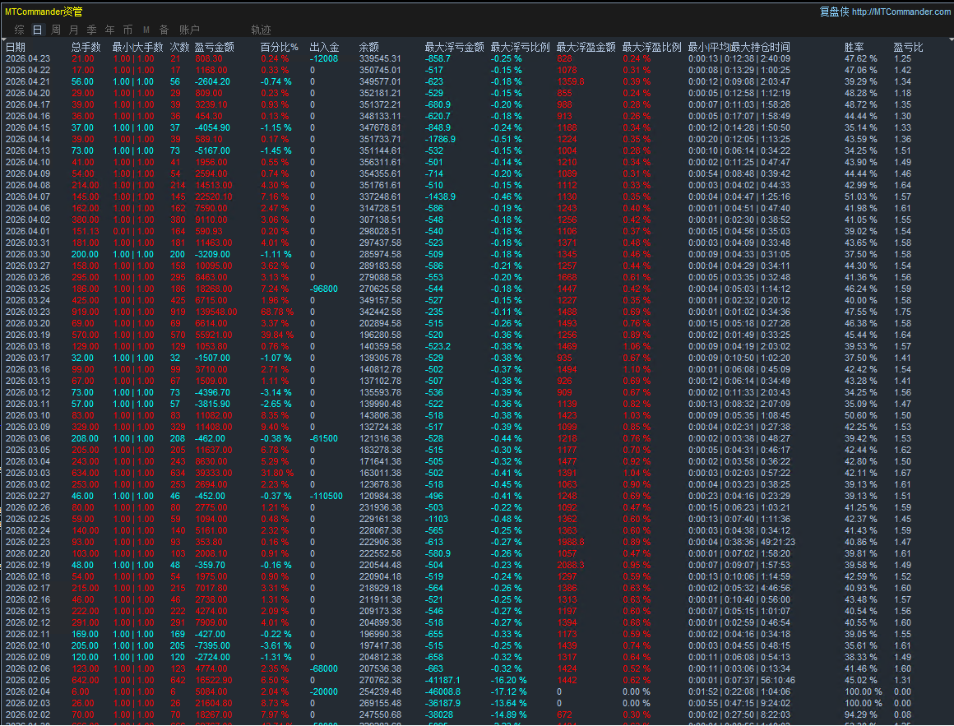Sort by the 百分比% column header
This screenshot has width=954, height=726.
pyautogui.click(x=280, y=47)
